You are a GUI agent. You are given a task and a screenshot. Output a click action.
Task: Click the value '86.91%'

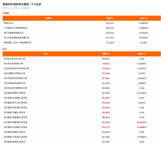pyautogui.click(x=106, y=117)
